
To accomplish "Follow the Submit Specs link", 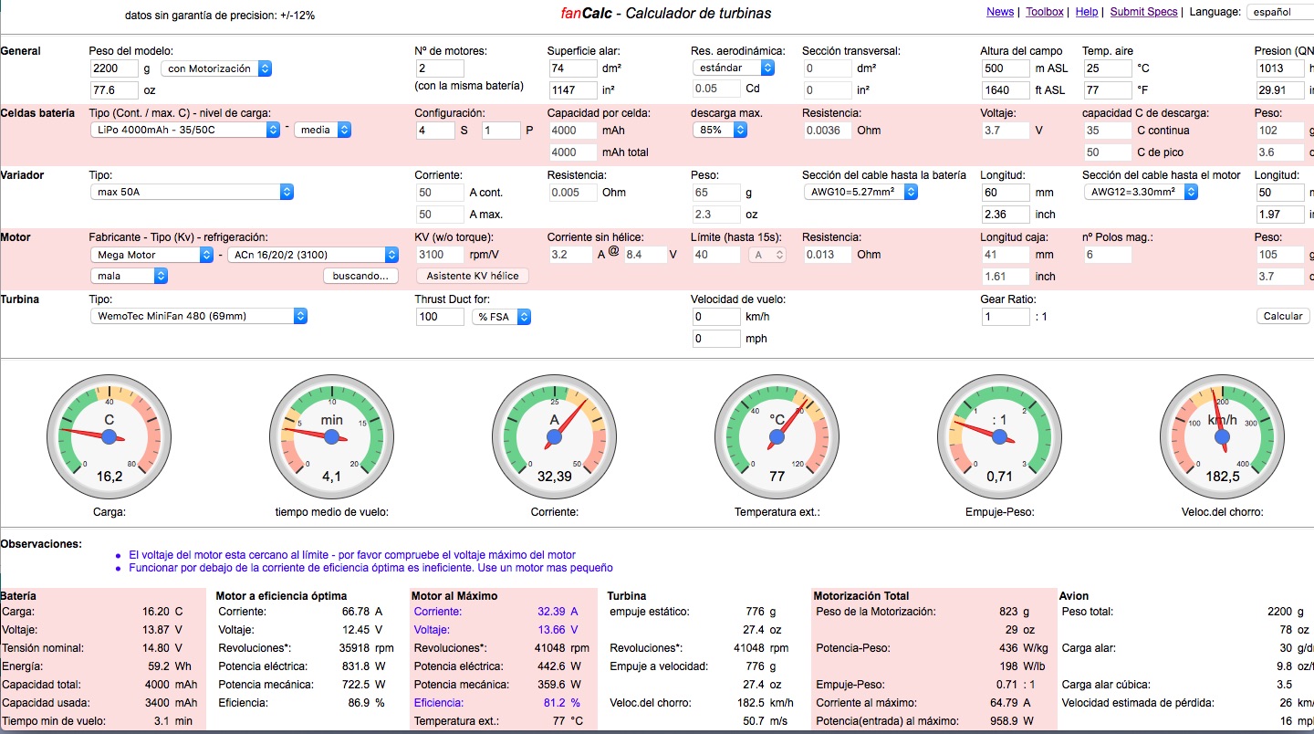I will tap(1143, 12).
